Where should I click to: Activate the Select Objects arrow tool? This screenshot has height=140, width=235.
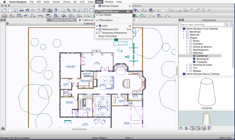5,15
